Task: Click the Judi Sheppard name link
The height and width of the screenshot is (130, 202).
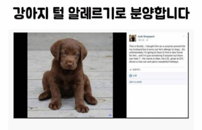Action: 146,37
